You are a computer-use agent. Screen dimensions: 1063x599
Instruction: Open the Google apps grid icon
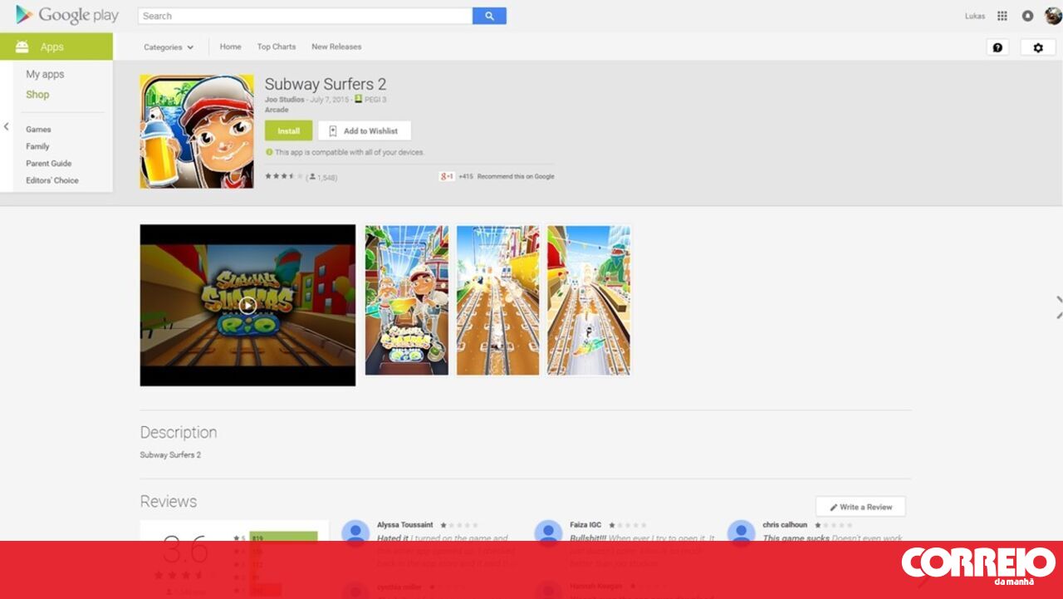[1002, 16]
